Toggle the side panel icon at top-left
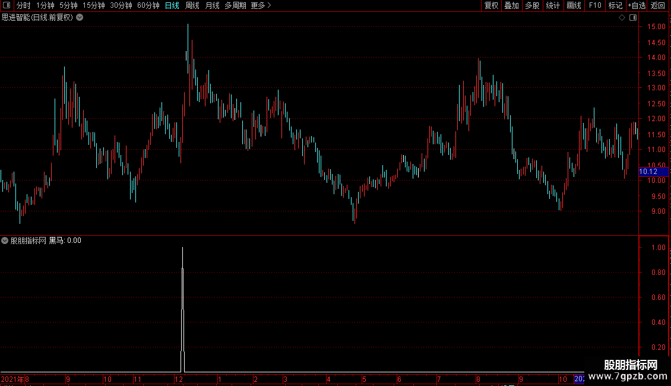The width and height of the screenshot is (671, 386). pos(7,5)
